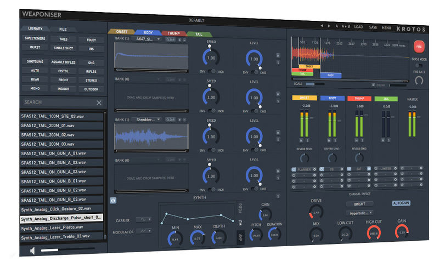This screenshot has height=267, width=439.
Task: Go to next preset arrow
Action: (329, 26)
